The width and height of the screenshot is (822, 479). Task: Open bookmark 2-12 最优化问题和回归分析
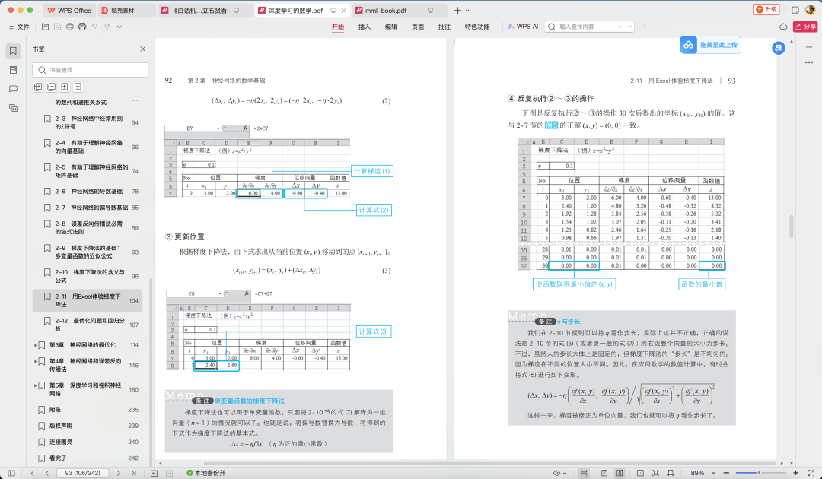[x=91, y=325]
